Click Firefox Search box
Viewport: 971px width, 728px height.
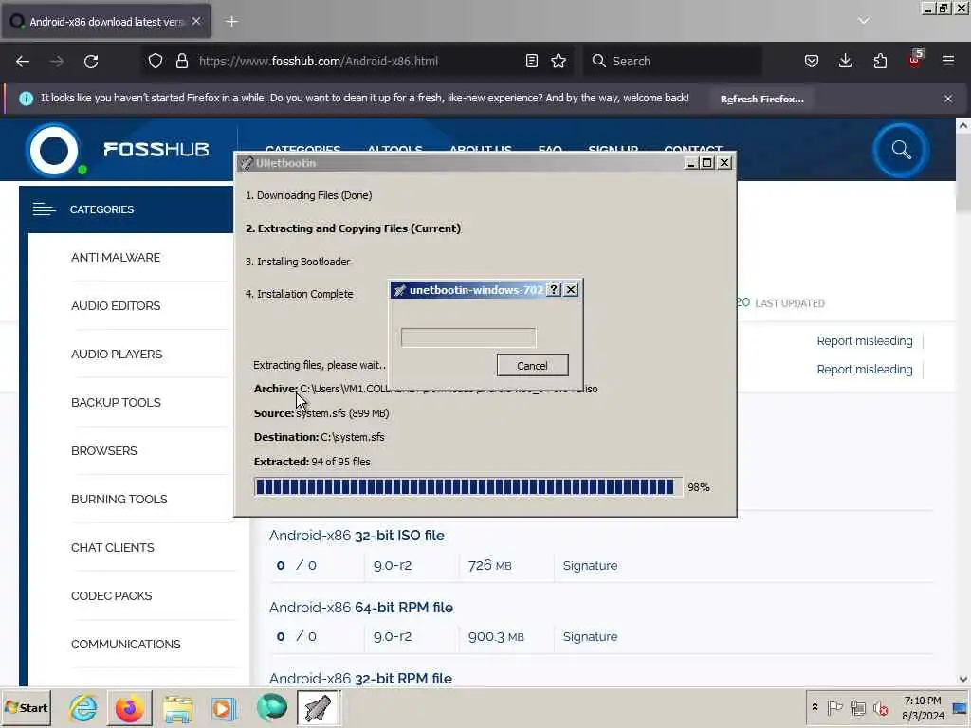(x=672, y=61)
